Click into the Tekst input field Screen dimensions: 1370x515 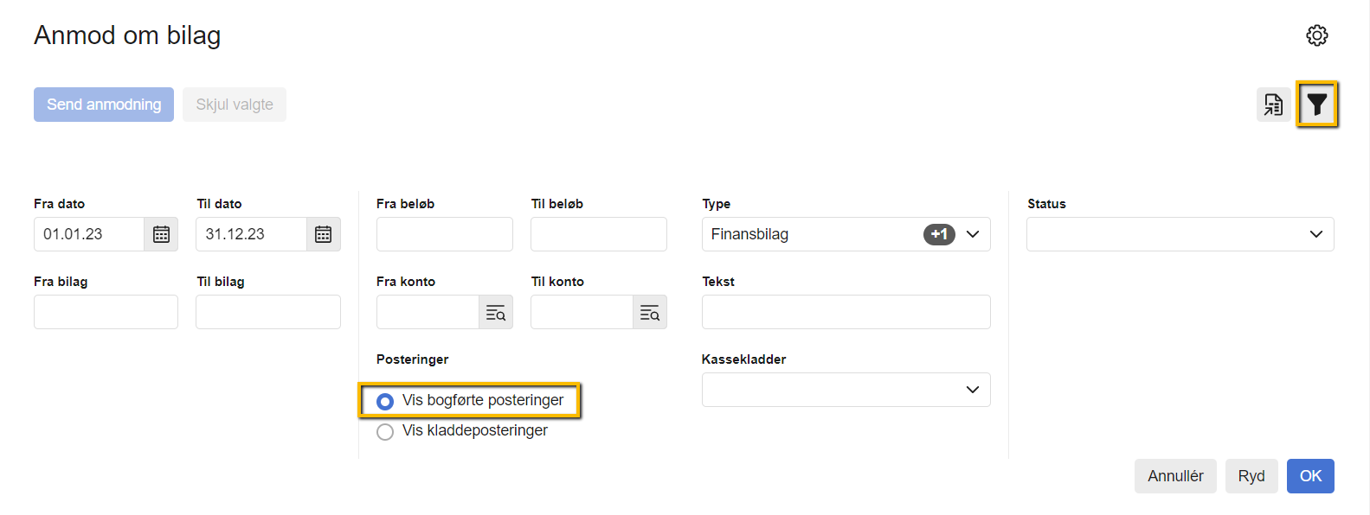pos(845,312)
